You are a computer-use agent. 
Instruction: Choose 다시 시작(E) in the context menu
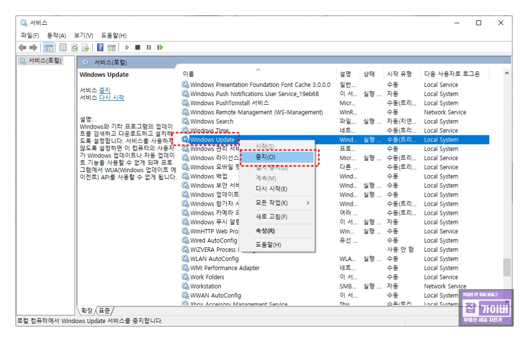pyautogui.click(x=278, y=189)
